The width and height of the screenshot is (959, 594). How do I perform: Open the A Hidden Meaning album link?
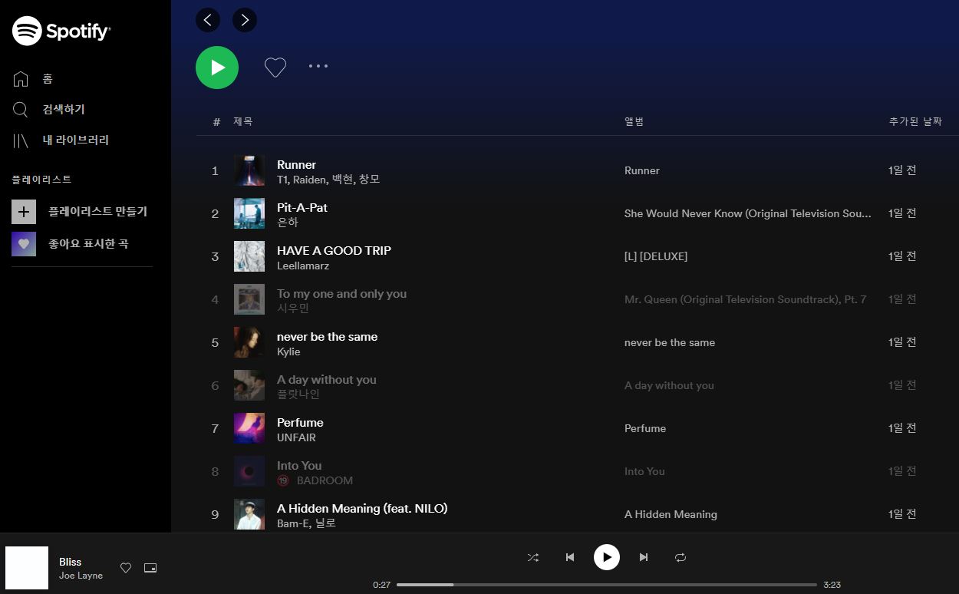tap(671, 514)
